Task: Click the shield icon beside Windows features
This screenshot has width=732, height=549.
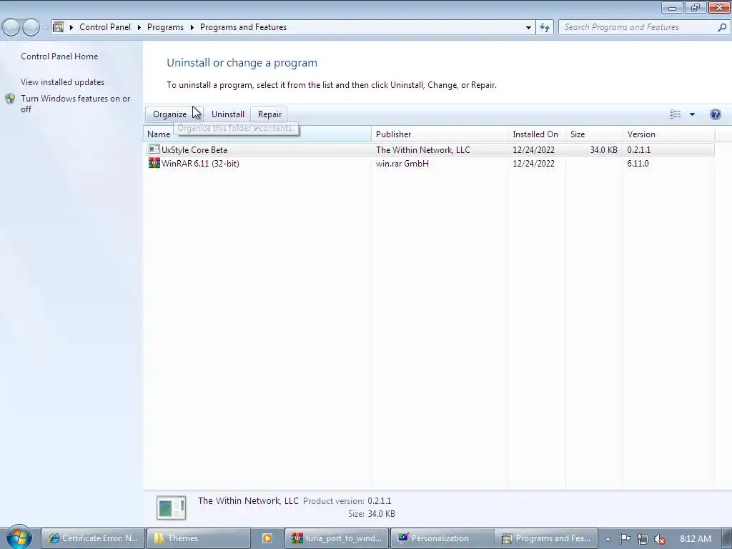Action: [x=10, y=99]
